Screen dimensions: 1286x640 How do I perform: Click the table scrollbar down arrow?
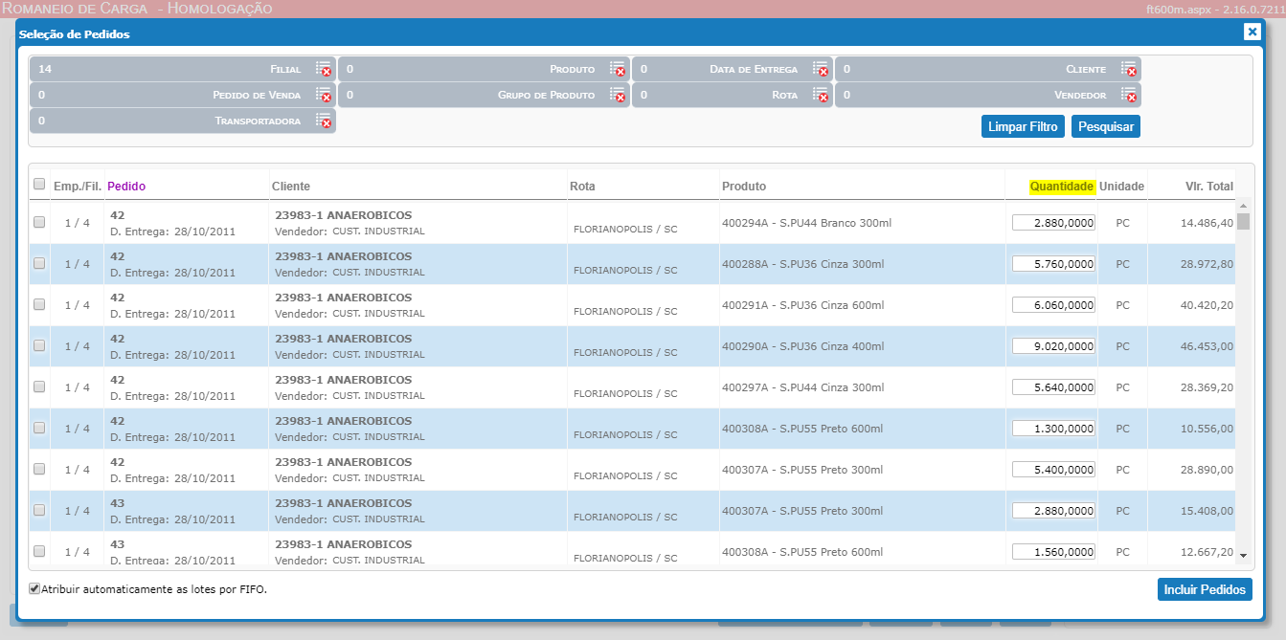(x=1243, y=555)
